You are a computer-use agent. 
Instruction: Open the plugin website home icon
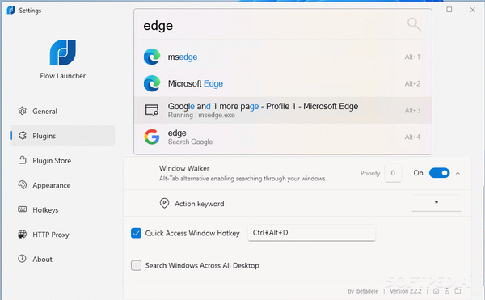[436, 291]
